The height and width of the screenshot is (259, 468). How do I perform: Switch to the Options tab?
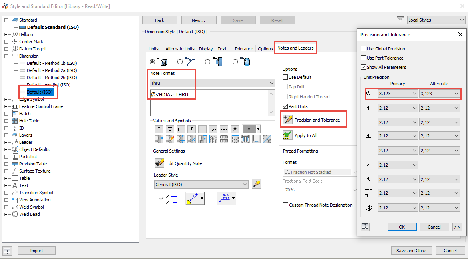click(x=265, y=49)
